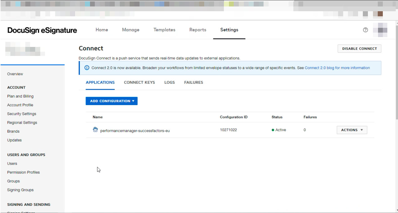The height and width of the screenshot is (213, 398).
Task: Click the Name column header
Action: (x=98, y=117)
